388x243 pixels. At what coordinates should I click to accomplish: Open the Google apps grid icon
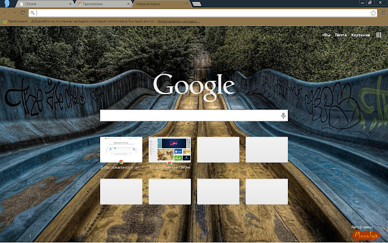click(x=379, y=35)
